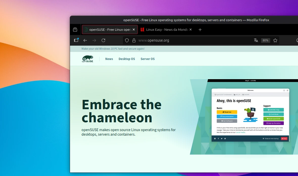Viewport: 298px width, 176px height.
Task: Click the www.opensuse.org address bar
Action: coord(153,40)
